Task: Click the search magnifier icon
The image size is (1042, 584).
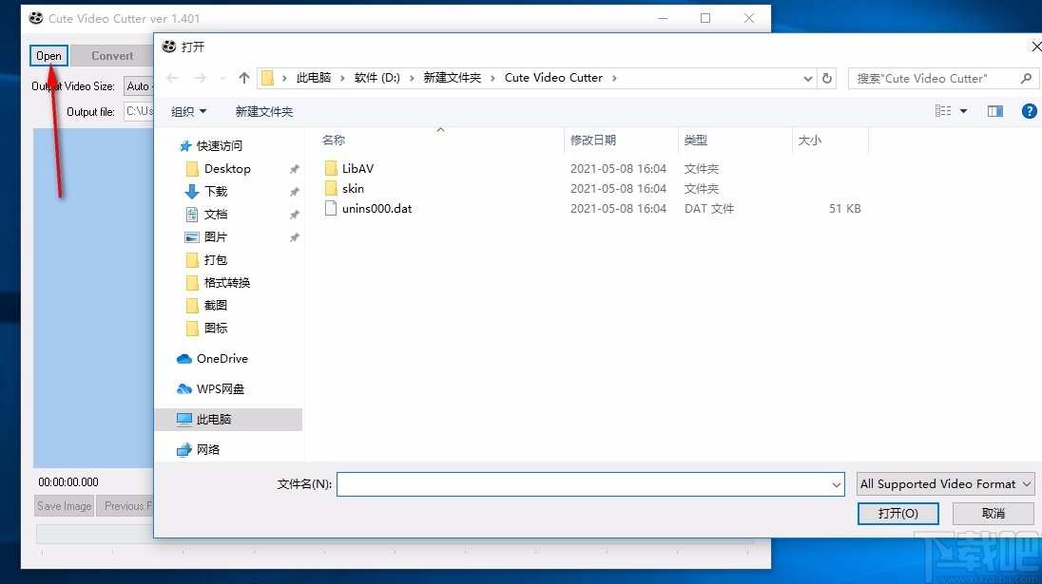Action: point(1026,78)
